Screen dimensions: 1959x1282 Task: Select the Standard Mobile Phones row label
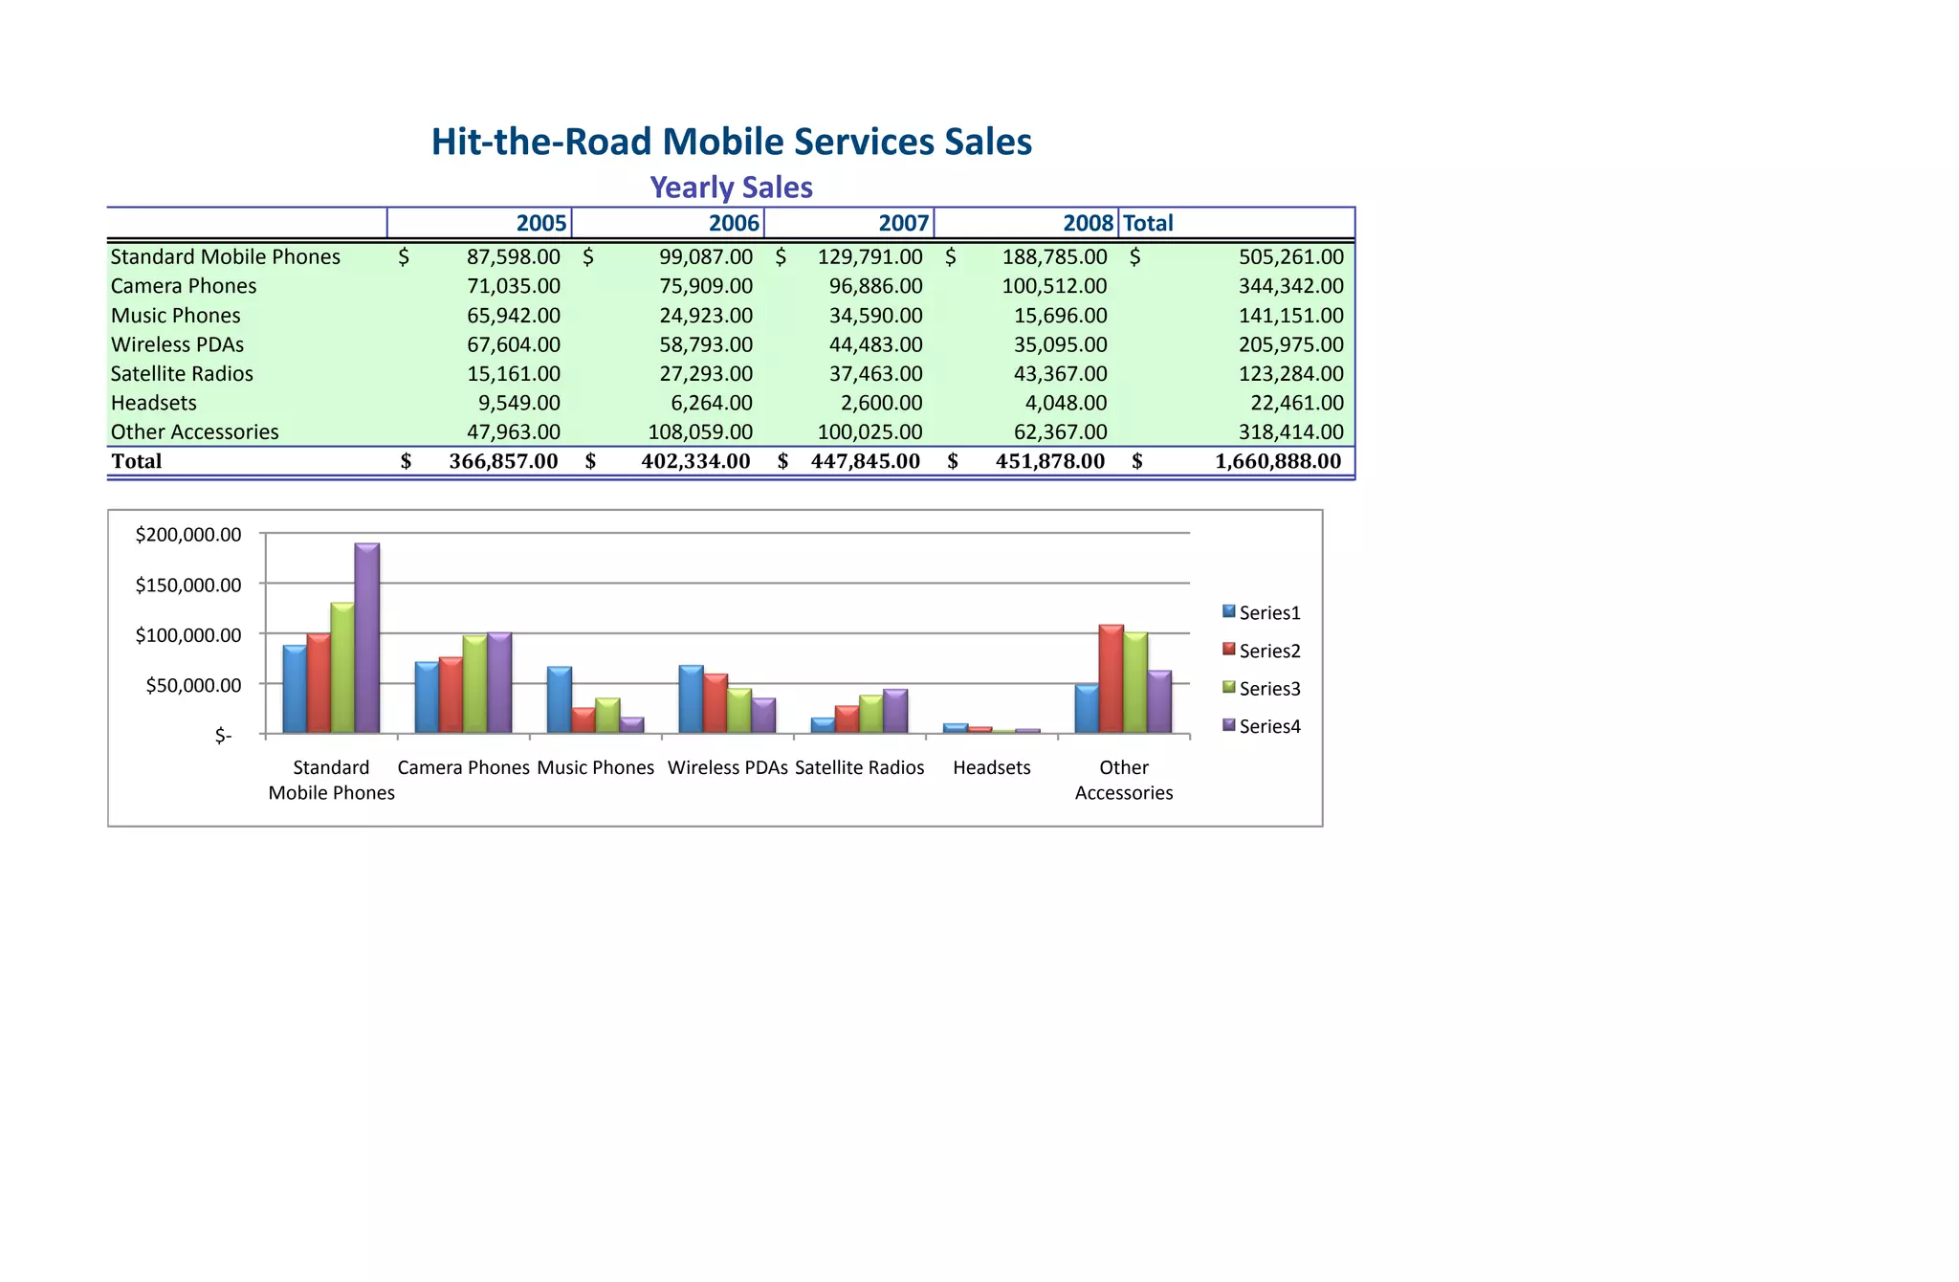point(225,256)
